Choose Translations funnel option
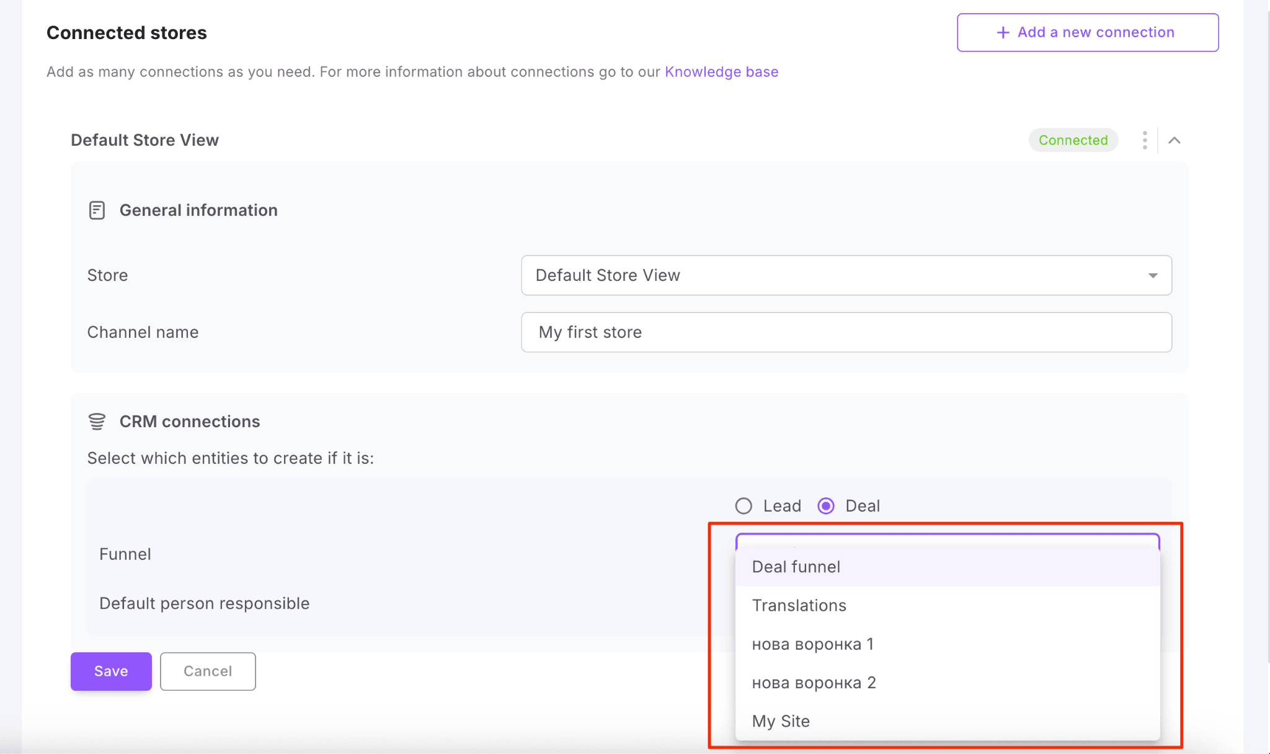This screenshot has height=754, width=1270. click(799, 605)
